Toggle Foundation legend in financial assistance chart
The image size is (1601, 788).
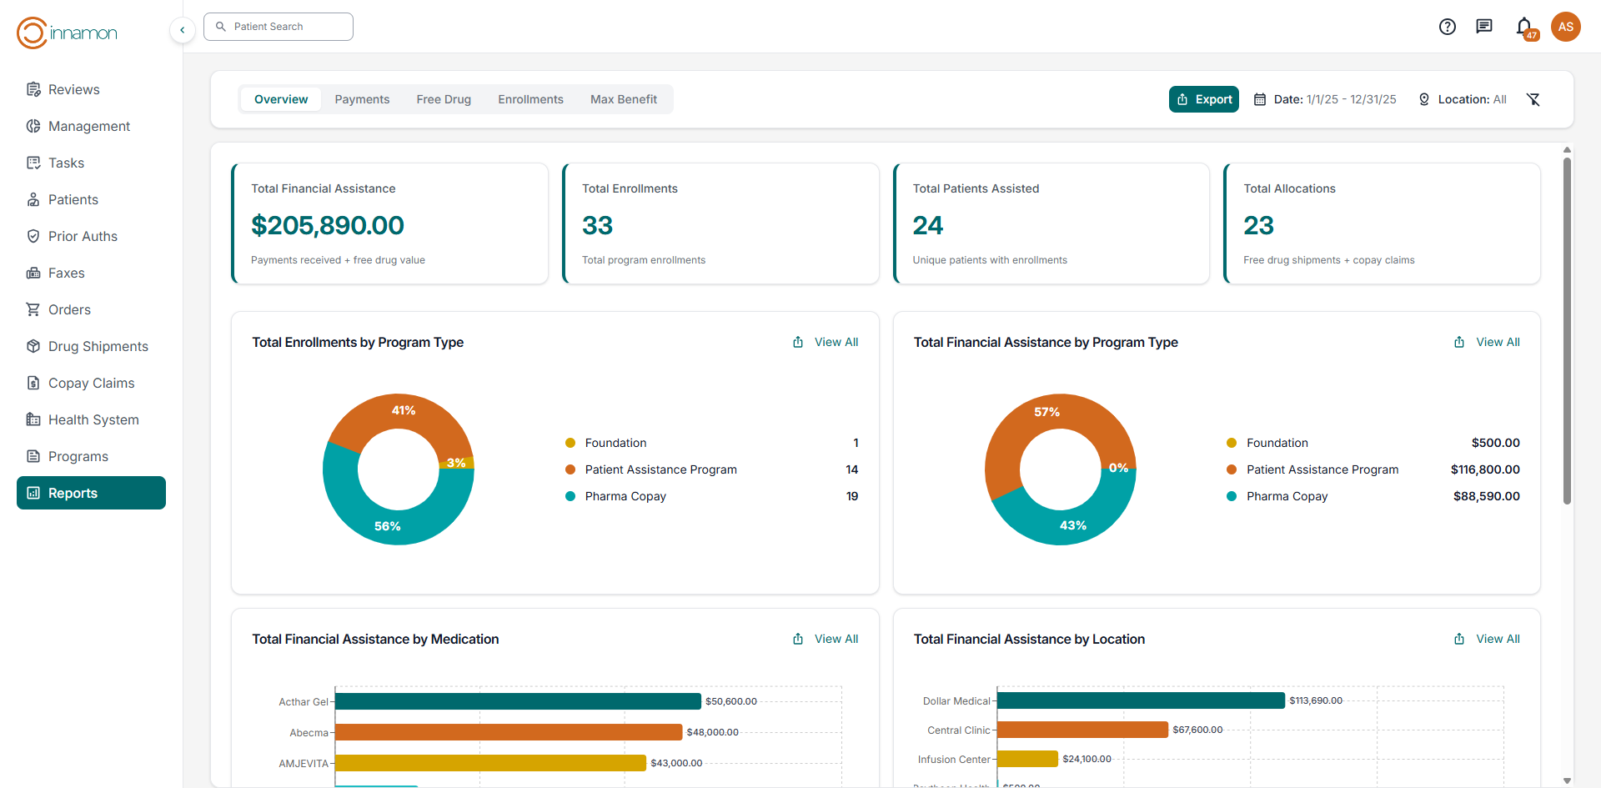1277,443
